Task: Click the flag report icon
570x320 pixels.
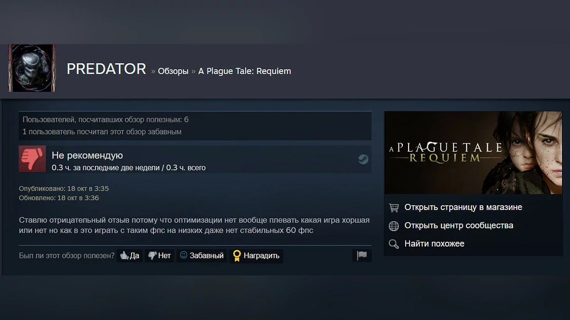Action: 362,256
